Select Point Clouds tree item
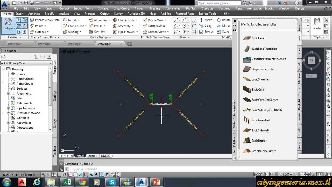This screenshot has width=332, height=187. pos(25,84)
